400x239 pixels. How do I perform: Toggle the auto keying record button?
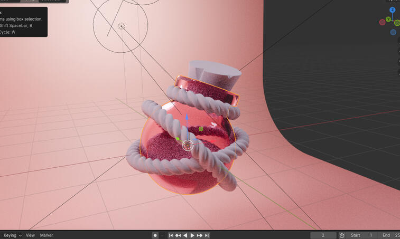(155, 235)
